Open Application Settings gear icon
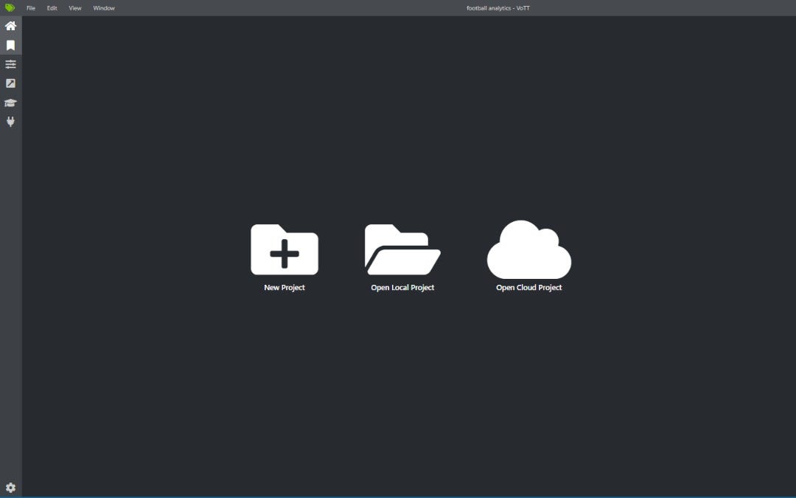This screenshot has height=498, width=796. (10, 488)
